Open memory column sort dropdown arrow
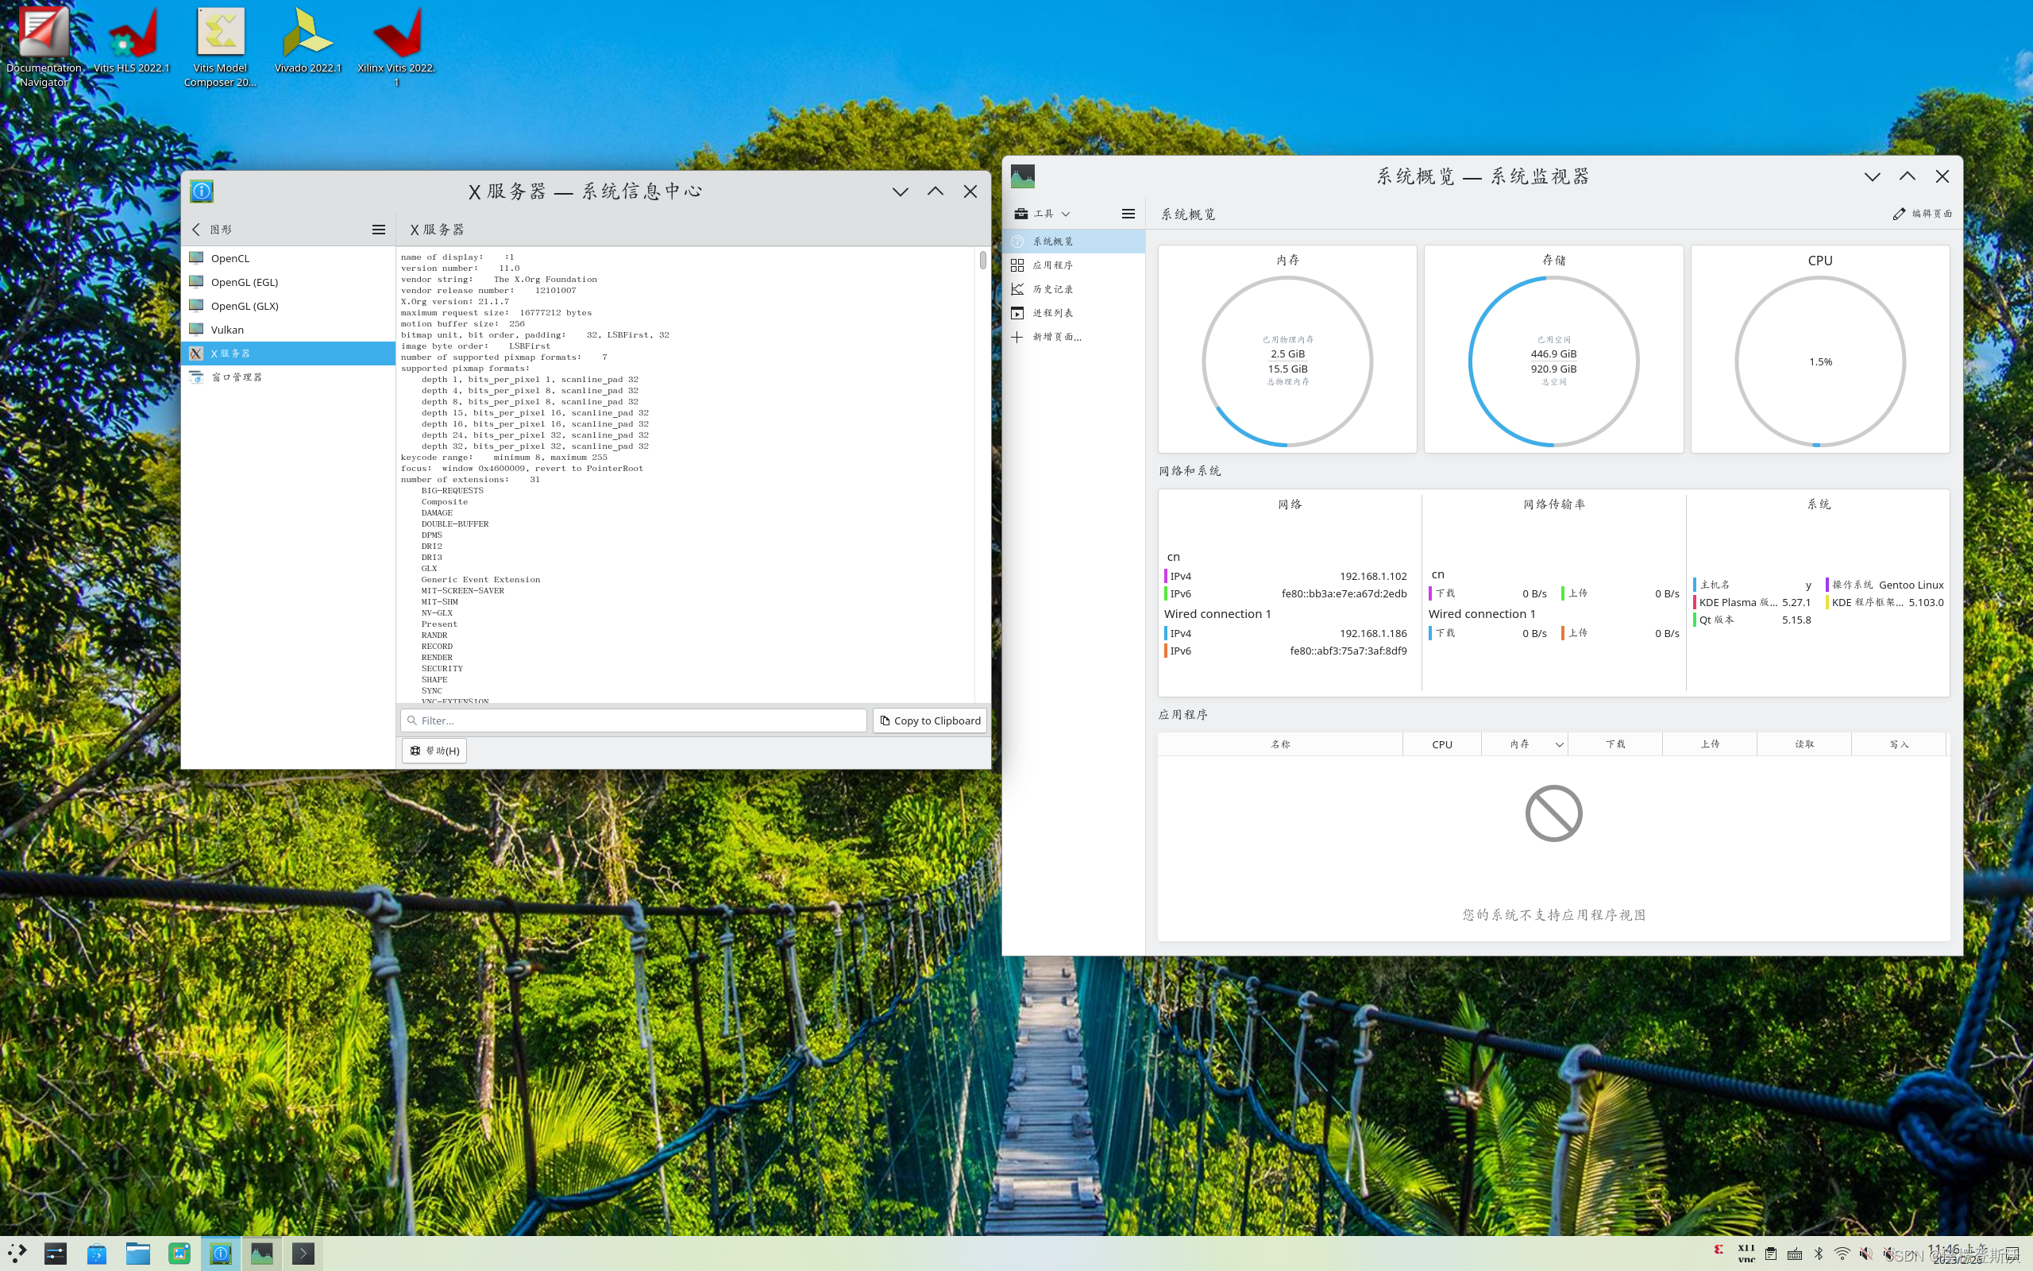2033x1271 pixels. click(1559, 745)
